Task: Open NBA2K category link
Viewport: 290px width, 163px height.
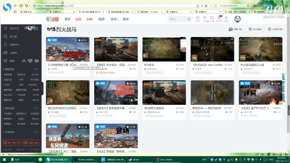Action: click(x=35, y=119)
